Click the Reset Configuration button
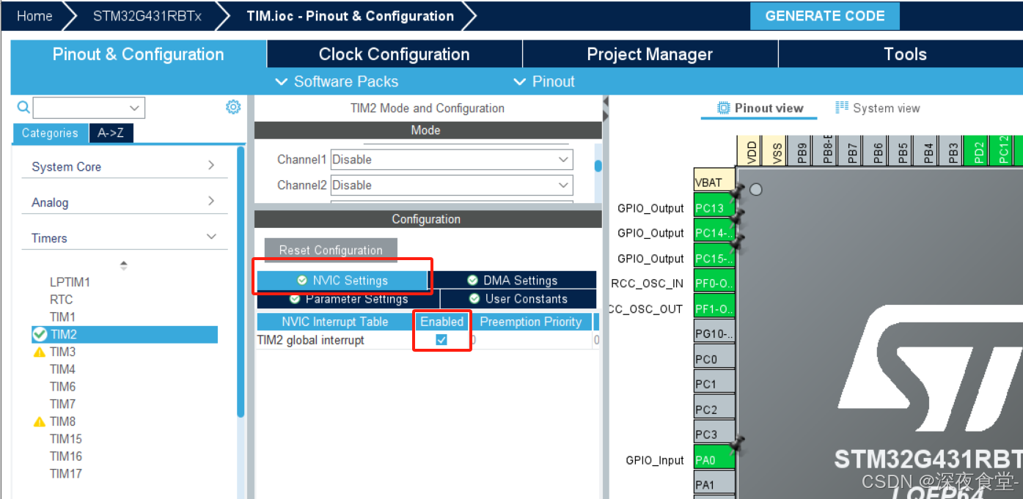1023x499 pixels. [x=331, y=250]
